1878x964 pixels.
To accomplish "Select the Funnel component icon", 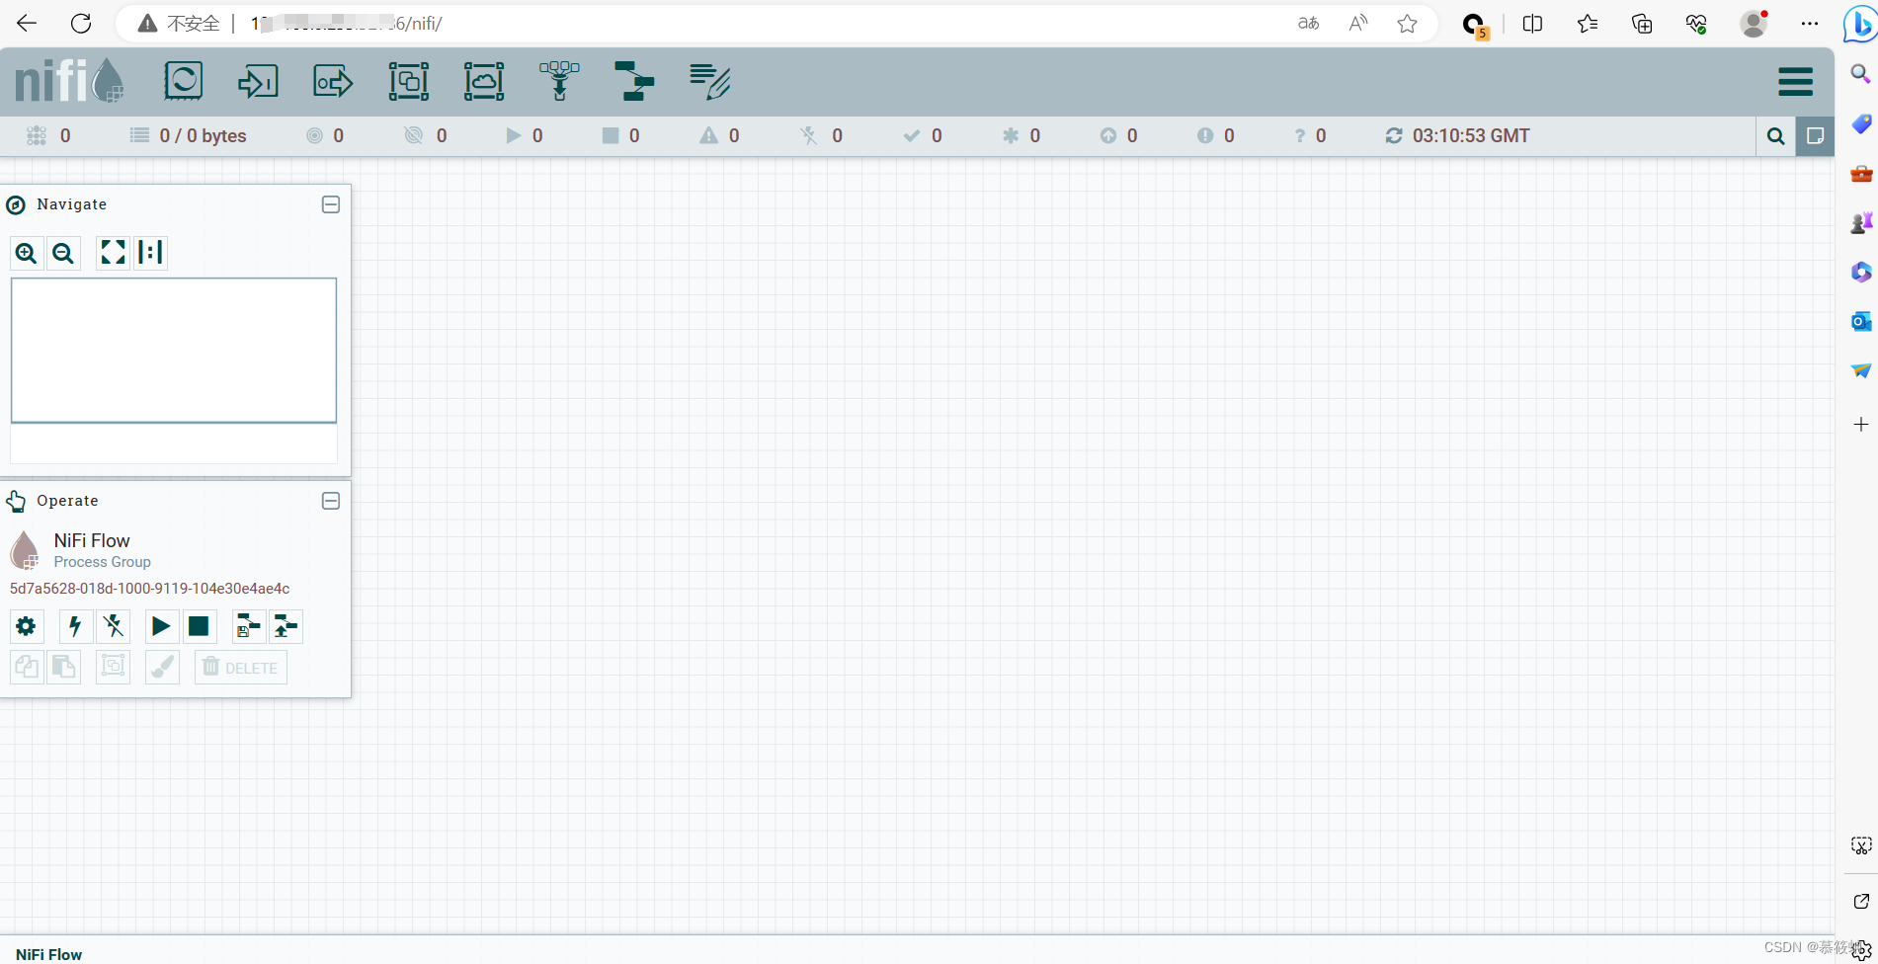I will click(x=559, y=81).
